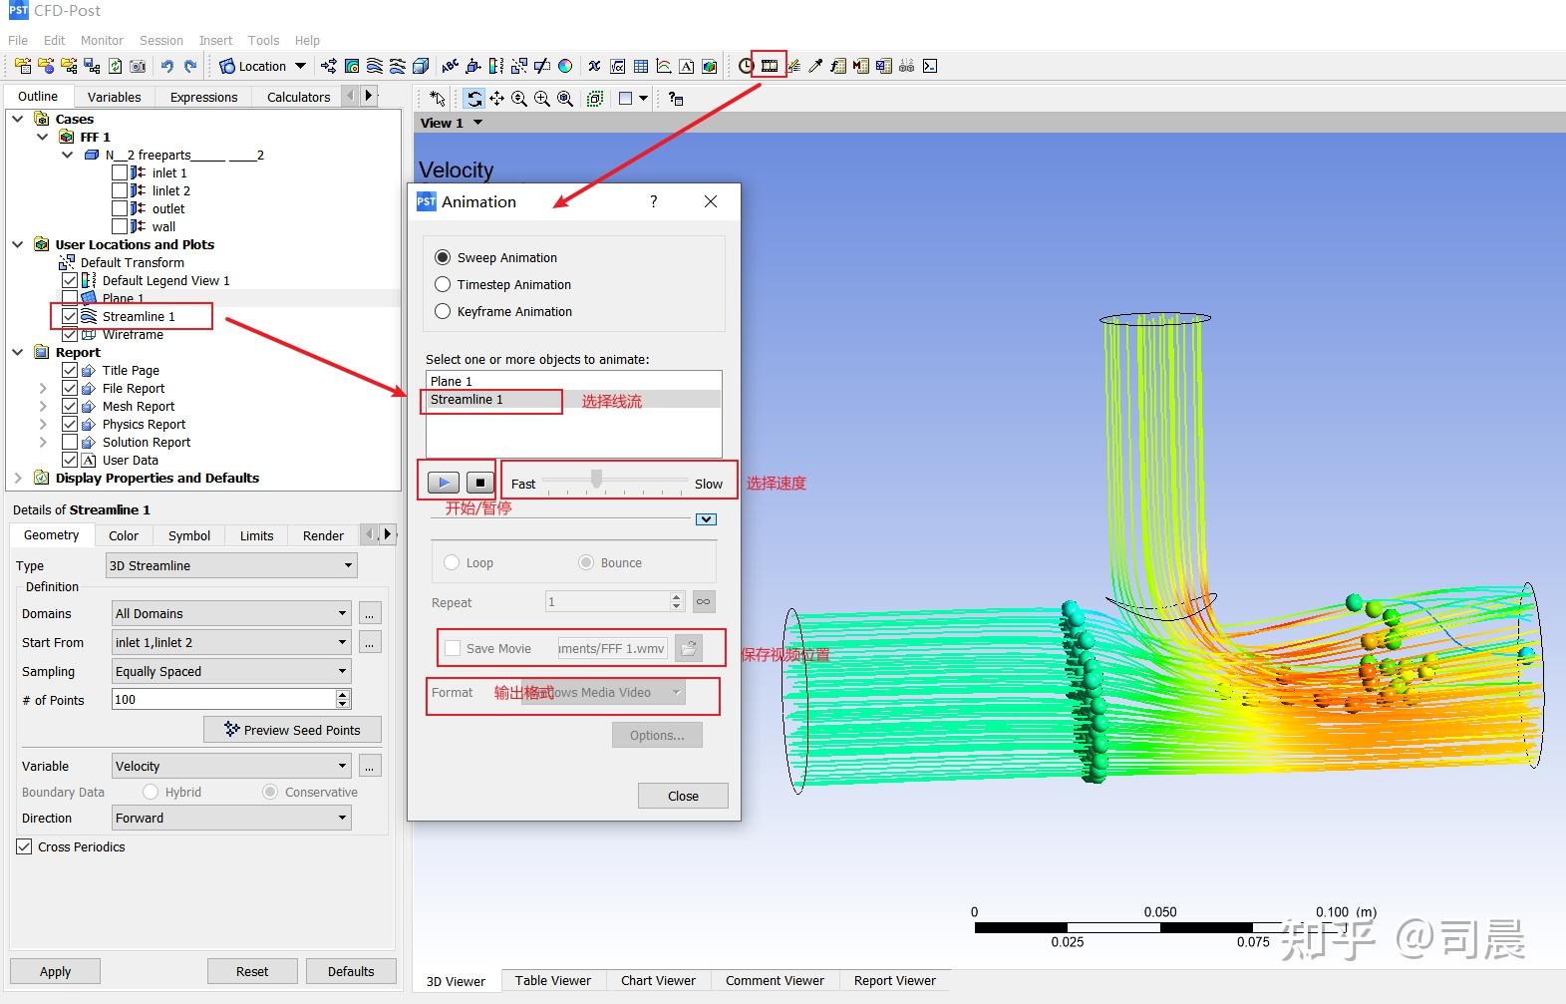
Task: Click the Preview Seed Points button
Action: click(x=292, y=730)
